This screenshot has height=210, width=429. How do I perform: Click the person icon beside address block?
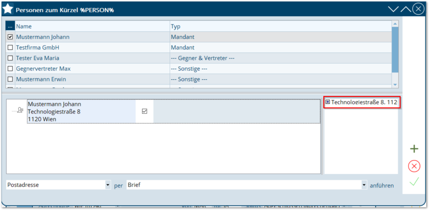[17, 111]
